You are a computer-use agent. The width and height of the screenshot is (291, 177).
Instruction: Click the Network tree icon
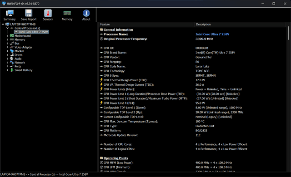12,62
